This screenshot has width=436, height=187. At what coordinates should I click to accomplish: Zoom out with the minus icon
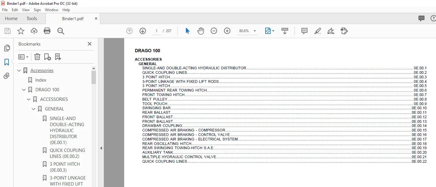[x=214, y=31]
